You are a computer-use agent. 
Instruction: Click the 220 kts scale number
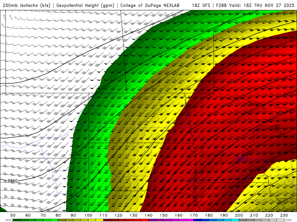[269, 215]
